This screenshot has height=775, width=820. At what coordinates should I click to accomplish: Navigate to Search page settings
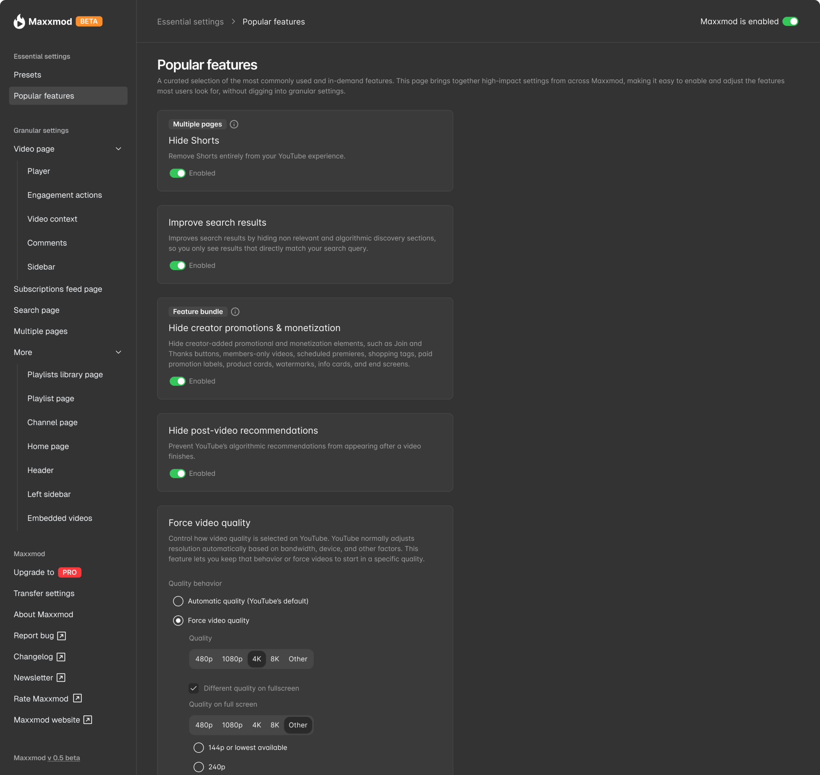[36, 310]
